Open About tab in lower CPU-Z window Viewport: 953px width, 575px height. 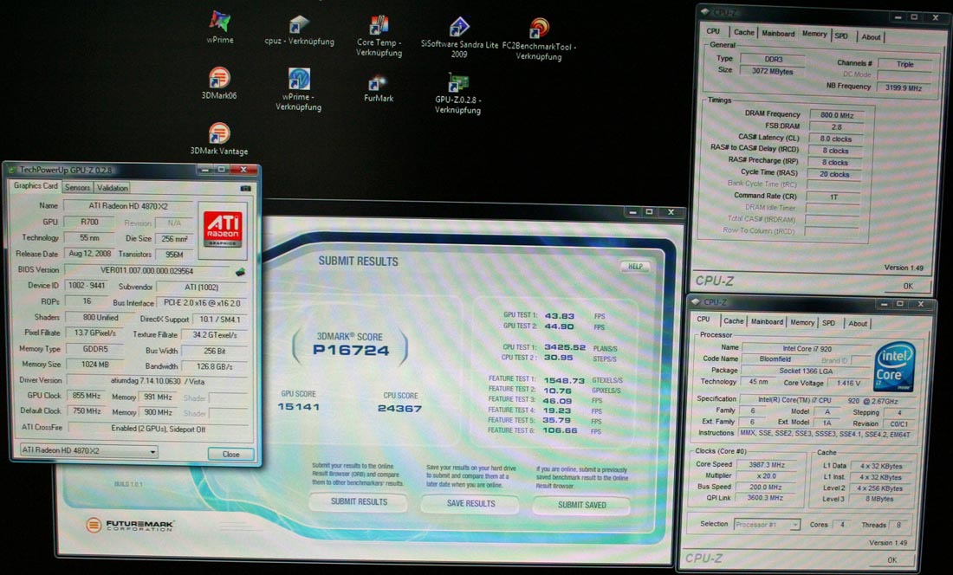pos(858,324)
